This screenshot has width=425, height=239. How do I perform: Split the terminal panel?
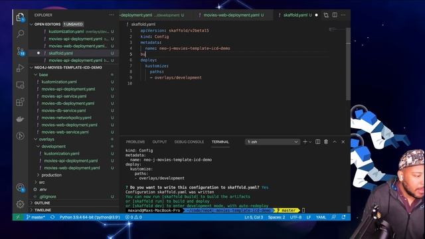point(317,141)
